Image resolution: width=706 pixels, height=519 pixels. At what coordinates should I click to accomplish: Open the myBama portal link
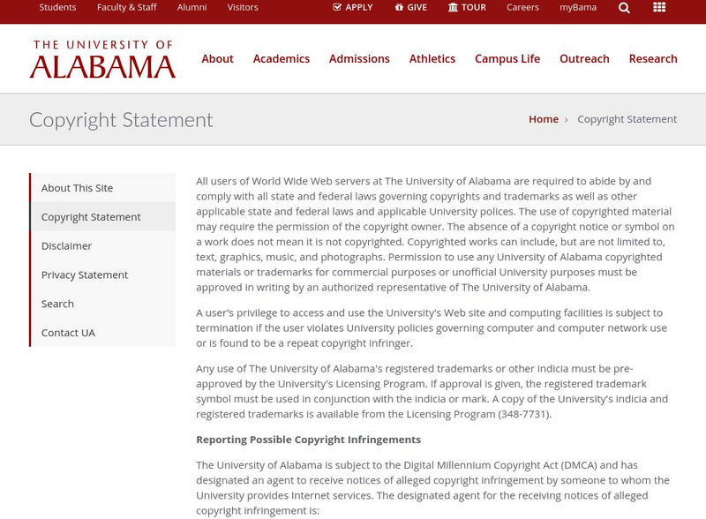[x=578, y=7]
